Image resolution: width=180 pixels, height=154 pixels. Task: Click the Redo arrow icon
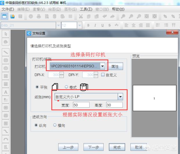coord(112,17)
